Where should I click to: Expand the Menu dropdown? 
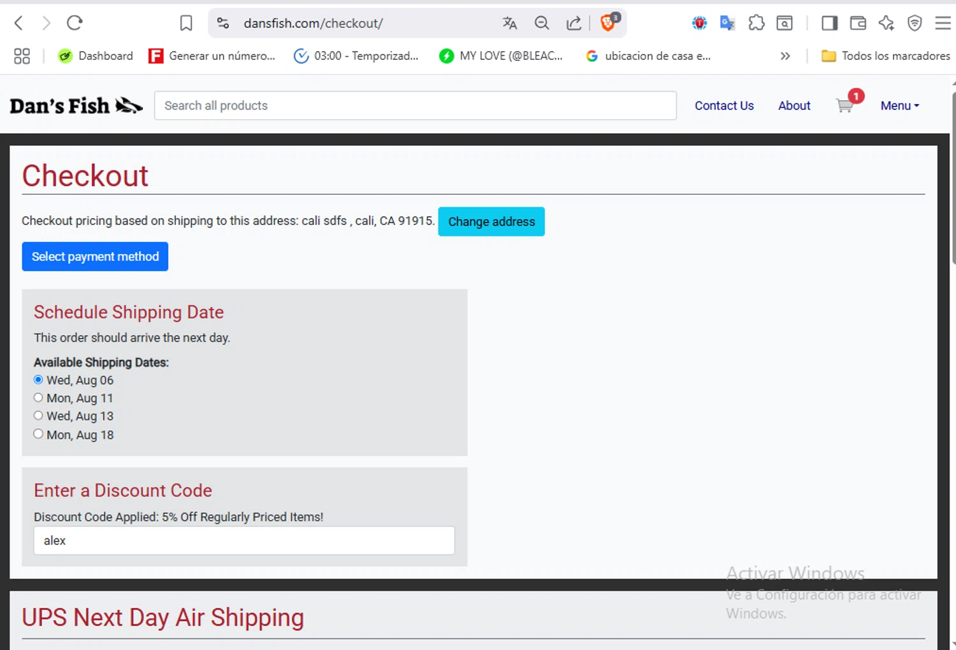tap(900, 106)
